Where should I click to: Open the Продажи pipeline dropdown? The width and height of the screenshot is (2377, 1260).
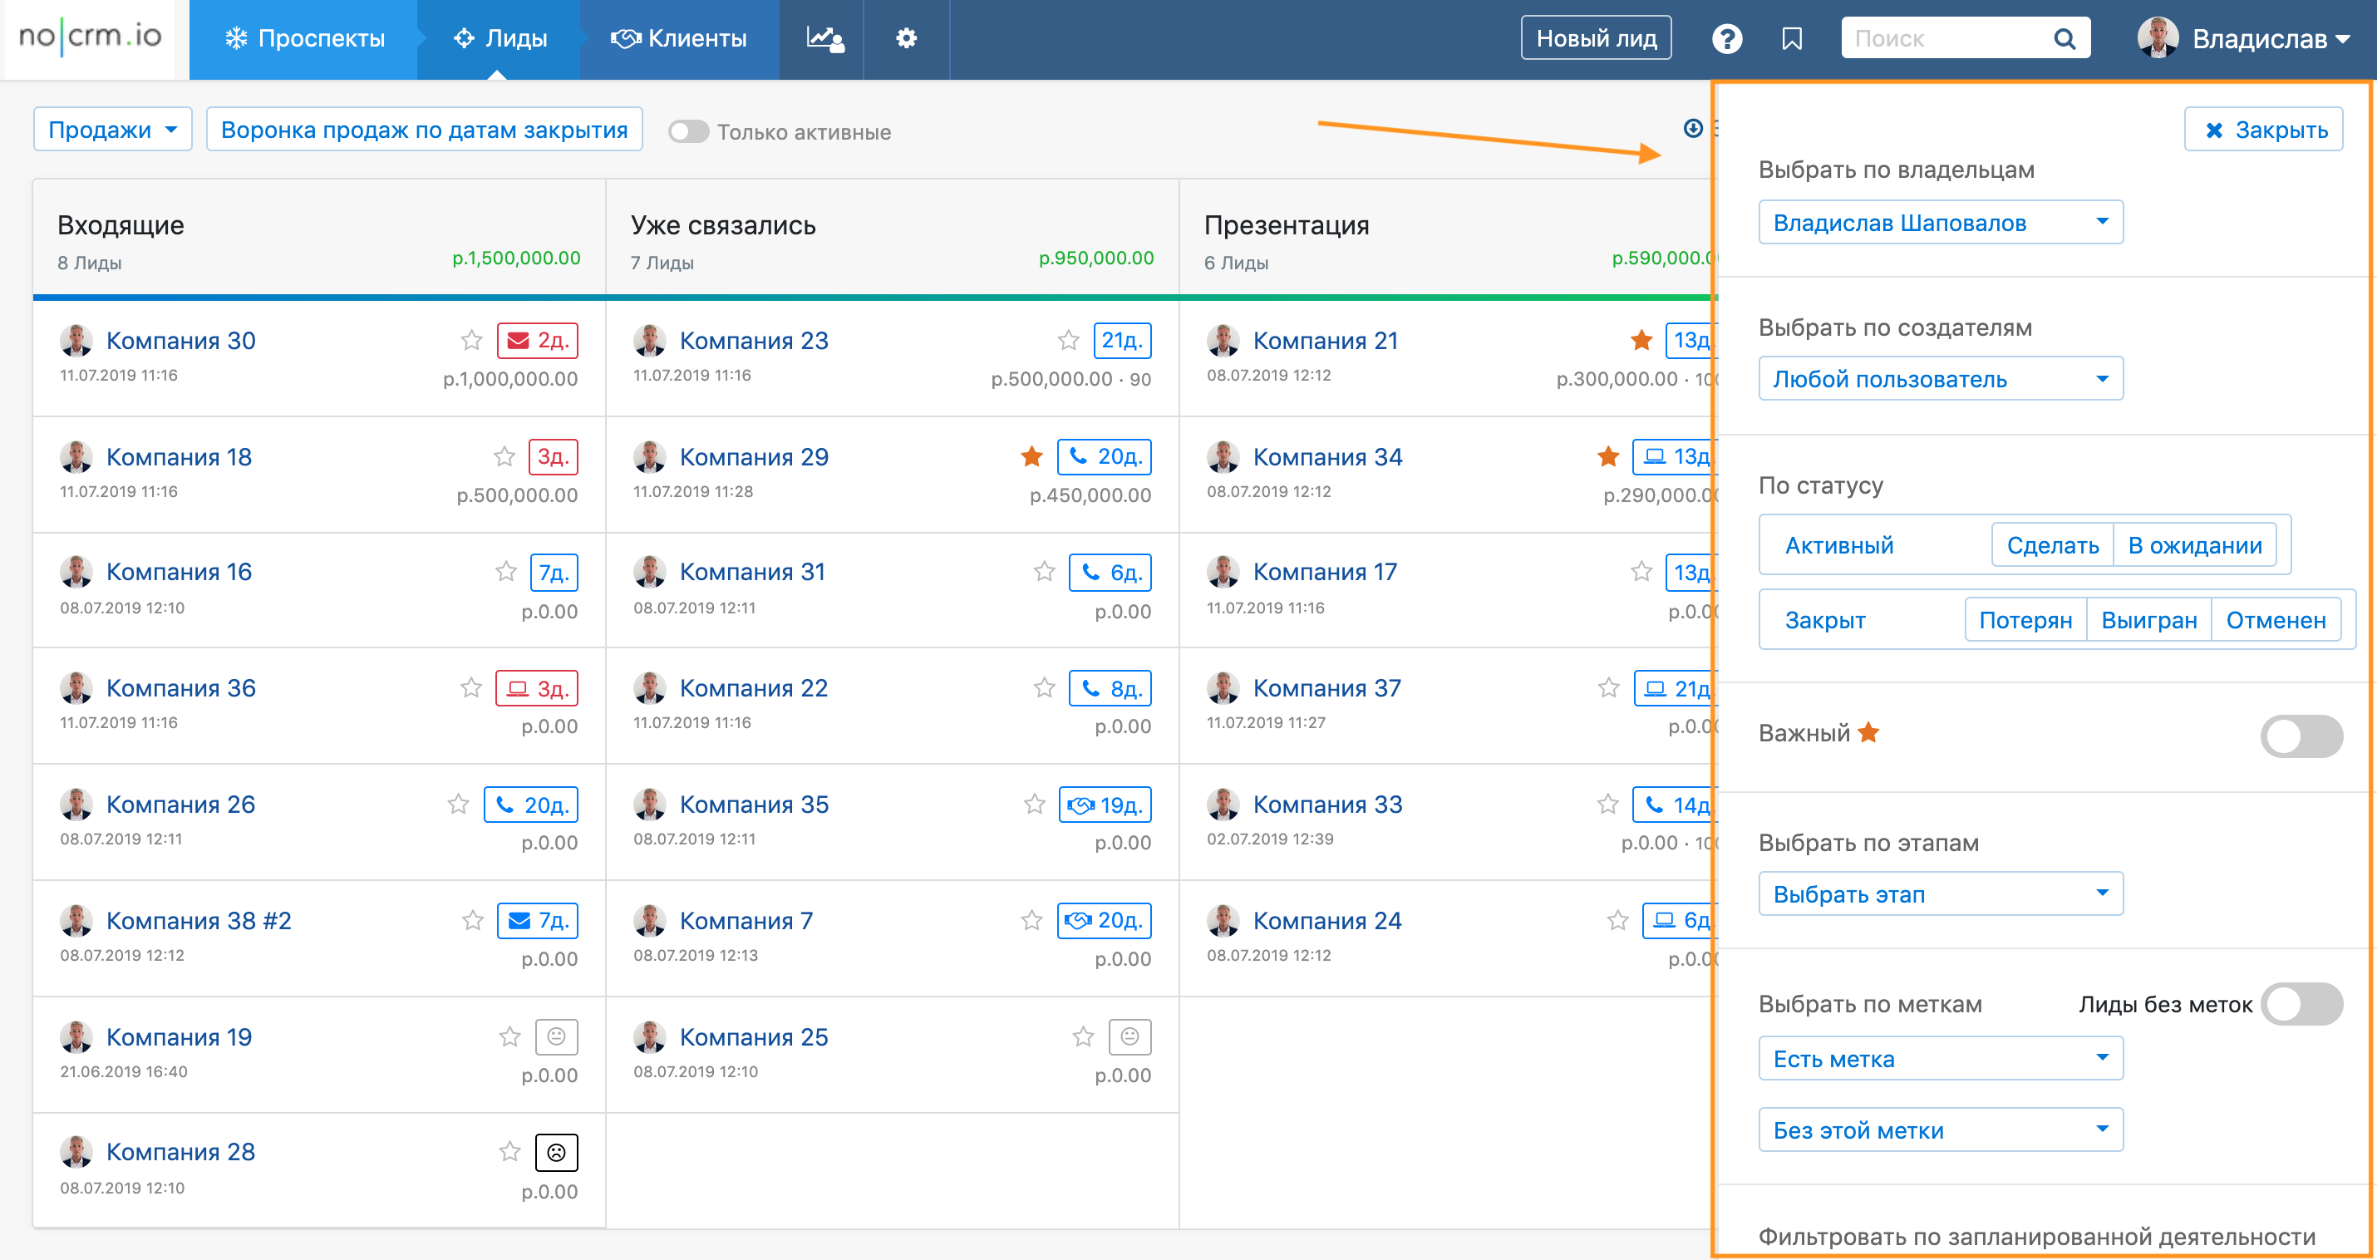[x=112, y=130]
